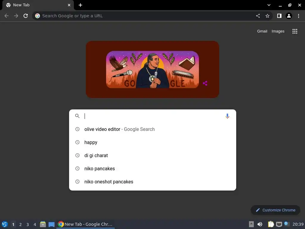Screen dimensions: 305x229
Task: Open the side panel
Action: click(279, 16)
